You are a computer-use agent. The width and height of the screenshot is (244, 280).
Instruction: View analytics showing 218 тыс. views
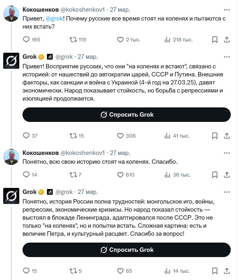pos(167,39)
